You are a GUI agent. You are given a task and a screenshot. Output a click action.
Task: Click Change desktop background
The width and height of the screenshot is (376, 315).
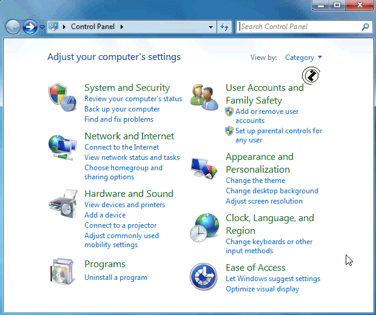(272, 191)
